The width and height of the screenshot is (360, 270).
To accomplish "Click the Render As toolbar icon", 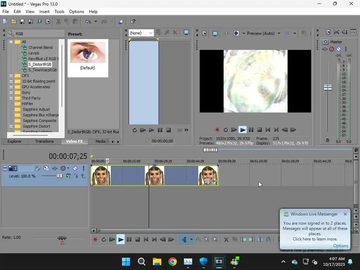I will point(39,21).
